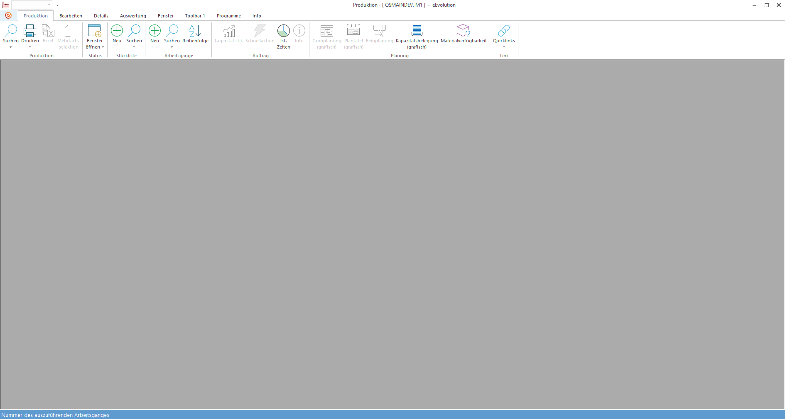This screenshot has height=419, width=785.
Task: Search Arbeitsgänge with Suchen icon
Action: [x=172, y=31]
